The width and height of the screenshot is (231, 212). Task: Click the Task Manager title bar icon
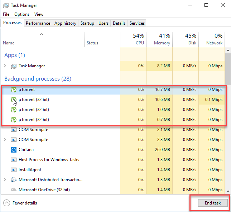[x=6, y=5]
